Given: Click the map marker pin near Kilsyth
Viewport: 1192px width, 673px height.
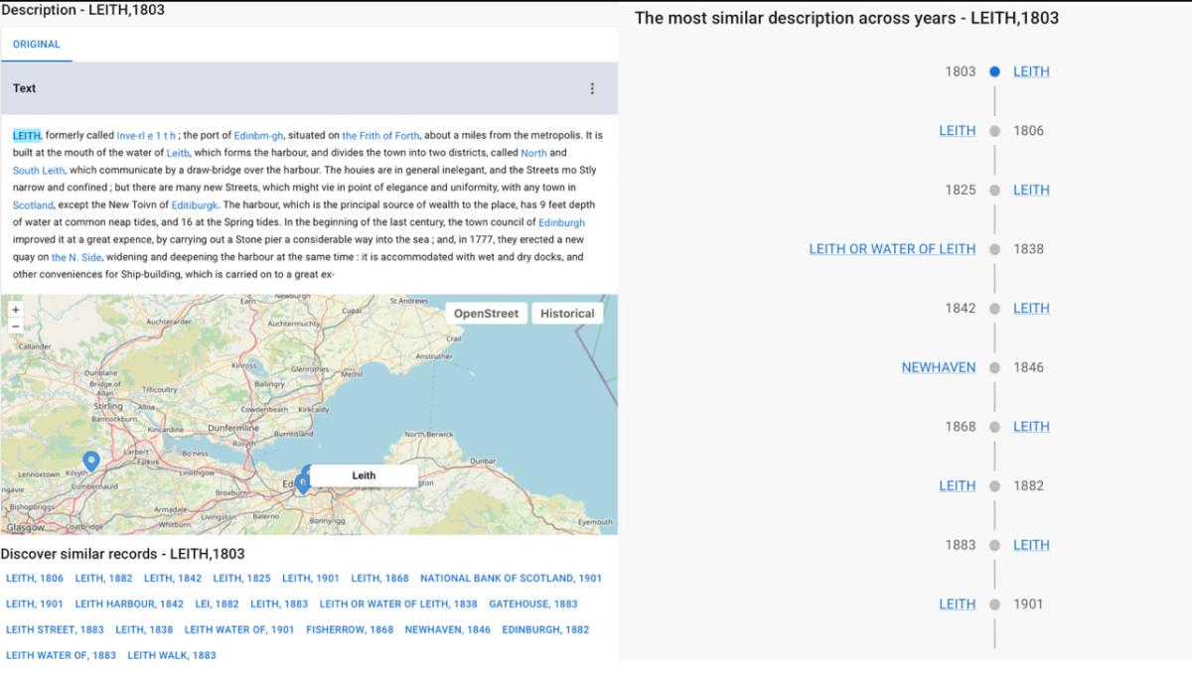Looking at the screenshot, I should click(90, 461).
